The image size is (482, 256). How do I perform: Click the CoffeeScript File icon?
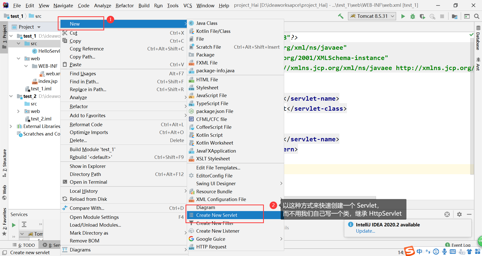click(191, 127)
